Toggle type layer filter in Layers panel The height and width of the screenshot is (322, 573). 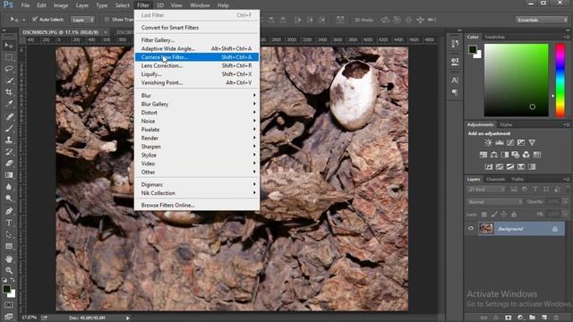535,189
